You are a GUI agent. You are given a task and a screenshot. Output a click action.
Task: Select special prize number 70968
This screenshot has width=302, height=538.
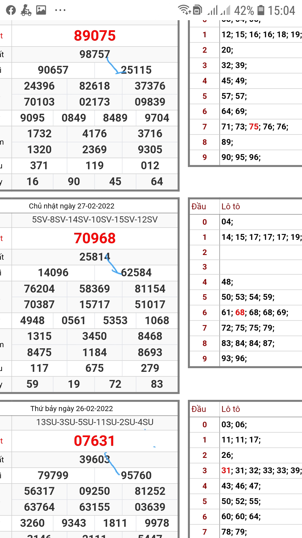95,238
